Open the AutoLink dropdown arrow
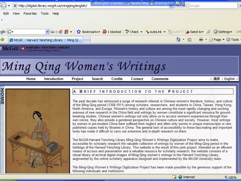Image resolution: width=241 pixels, height=181 pixels. (x=164, y=32)
